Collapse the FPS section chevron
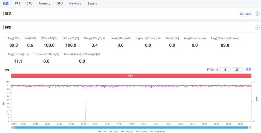 pos(257,27)
